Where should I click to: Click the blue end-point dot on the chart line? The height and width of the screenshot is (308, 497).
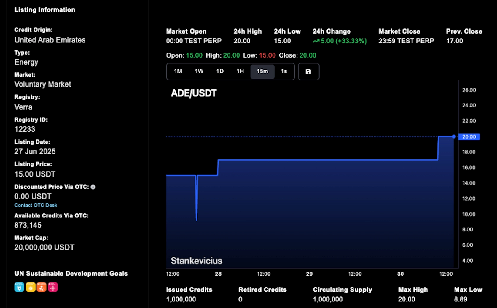[x=454, y=136]
